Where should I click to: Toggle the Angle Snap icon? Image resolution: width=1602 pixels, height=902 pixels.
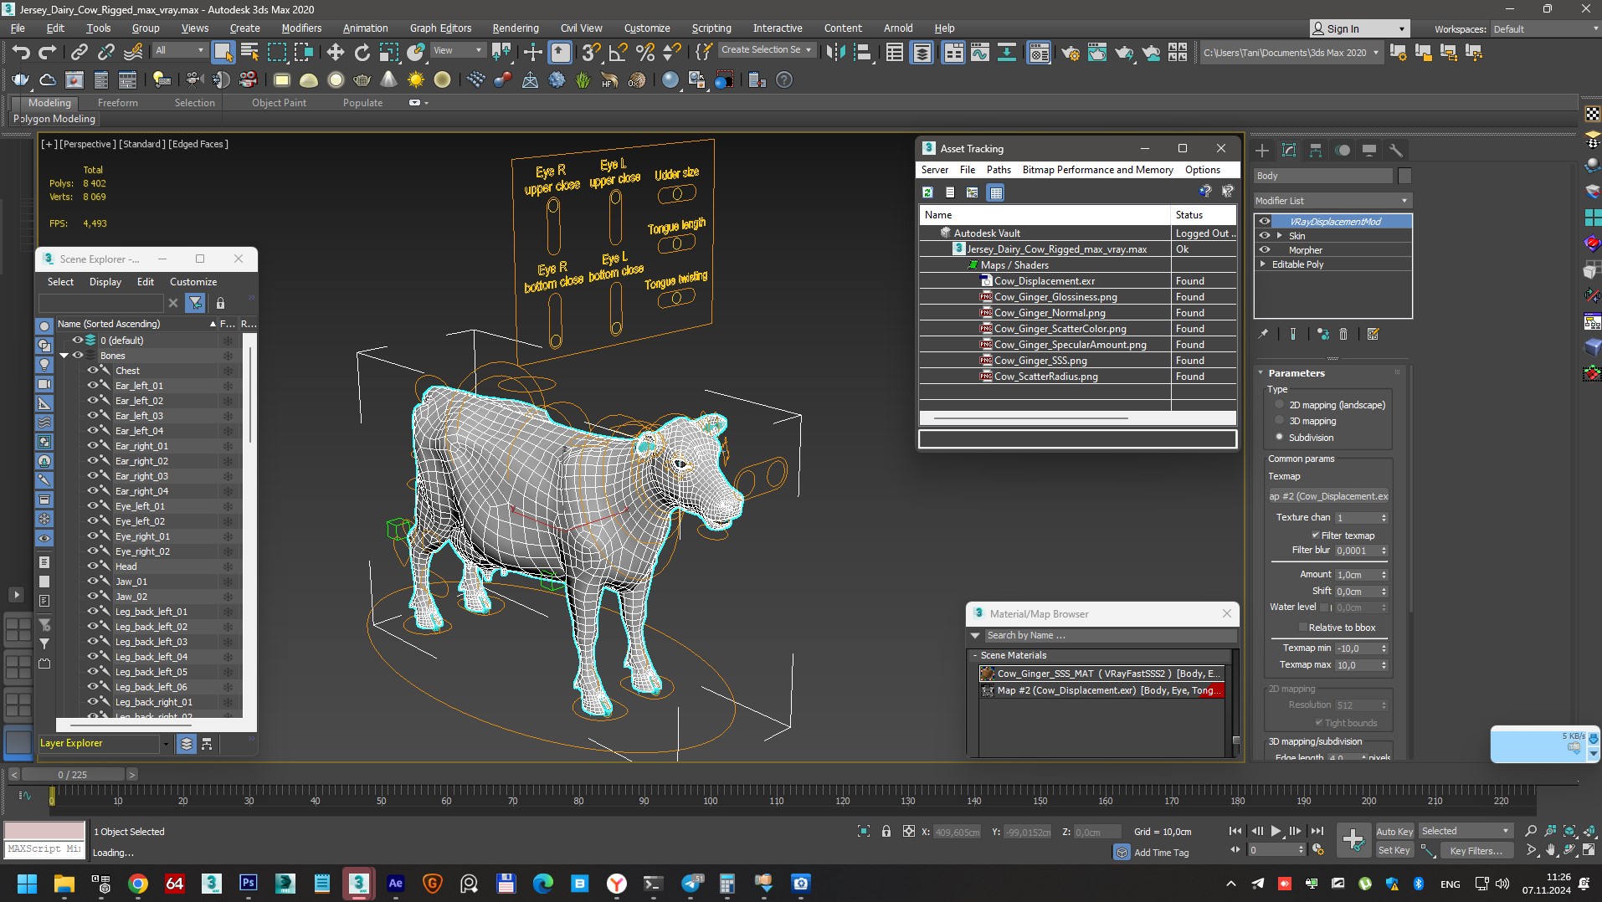618,52
